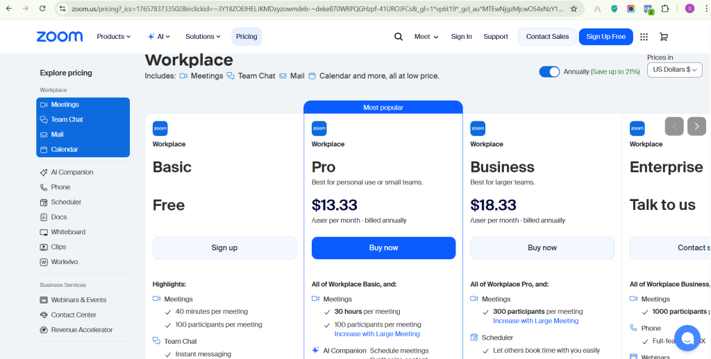The width and height of the screenshot is (711, 359).
Task: Click the Zoom logo
Action: pos(60,37)
